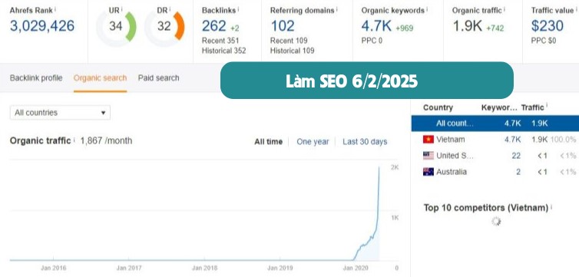Click the UR 34 donut gauge

point(116,27)
